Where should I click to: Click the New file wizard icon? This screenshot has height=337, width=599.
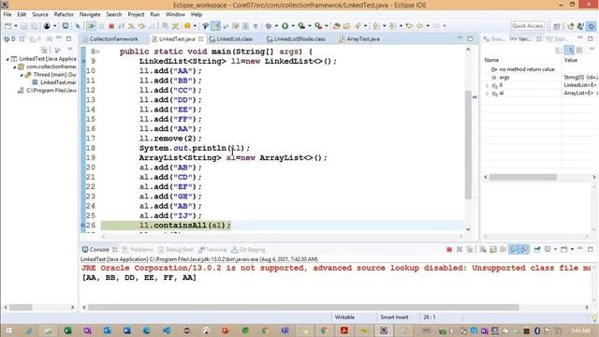pyautogui.click(x=8, y=26)
